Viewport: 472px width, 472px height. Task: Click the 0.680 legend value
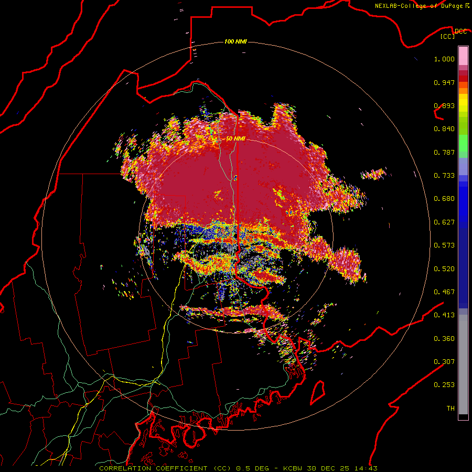tap(444, 199)
